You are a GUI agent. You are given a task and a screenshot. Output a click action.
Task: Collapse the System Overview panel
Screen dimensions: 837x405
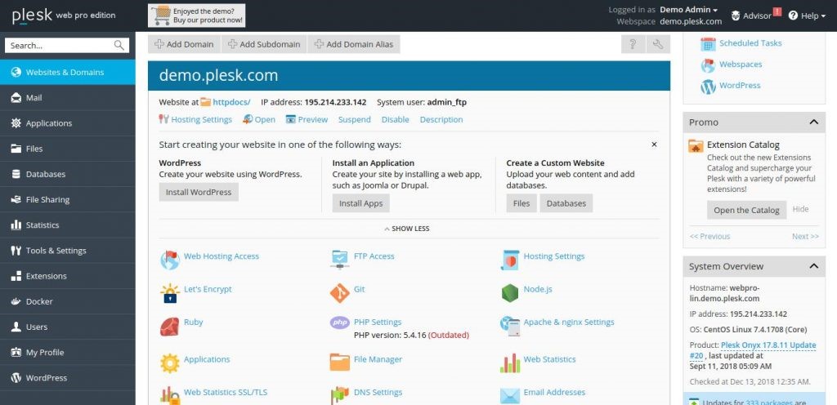pyautogui.click(x=813, y=266)
